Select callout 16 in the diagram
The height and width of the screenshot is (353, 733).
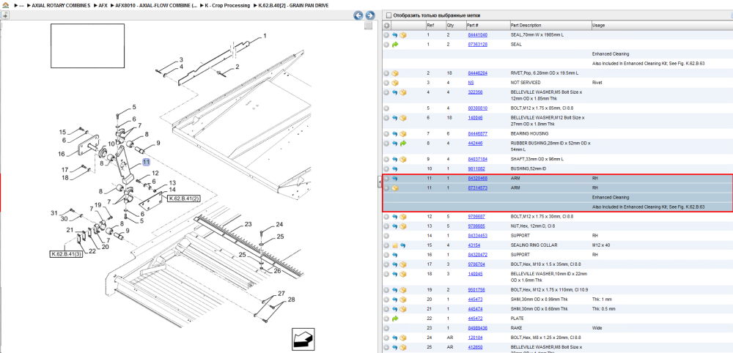[62, 154]
